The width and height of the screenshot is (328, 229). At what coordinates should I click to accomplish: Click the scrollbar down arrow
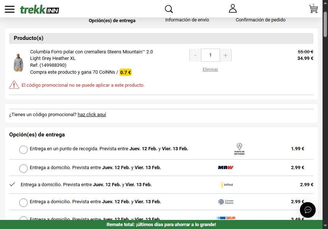coord(325,225)
